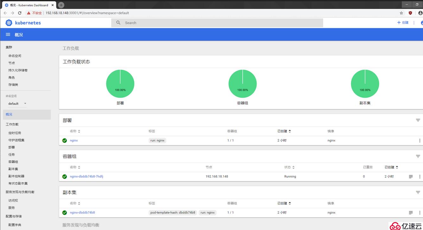423x230 pixels.
Task: Click the Kubernetes logo icon
Action: click(x=9, y=23)
